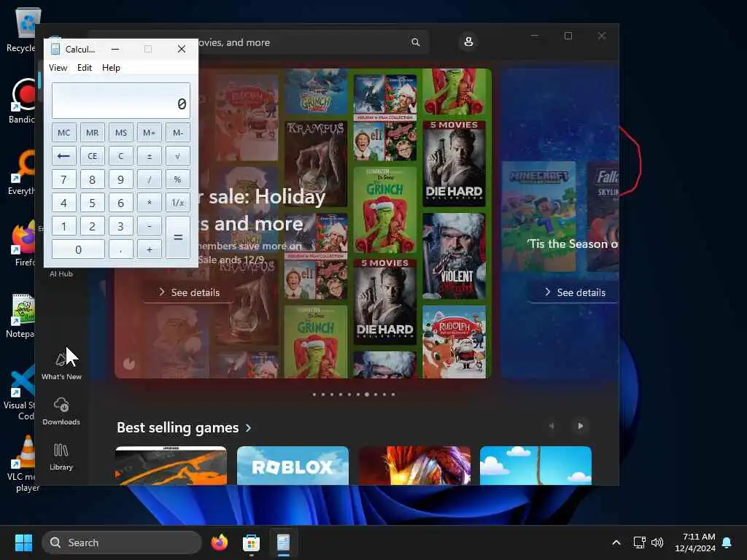Open the VLC media player desktop shortcut
This screenshot has width=747, height=560.
pyautogui.click(x=24, y=464)
